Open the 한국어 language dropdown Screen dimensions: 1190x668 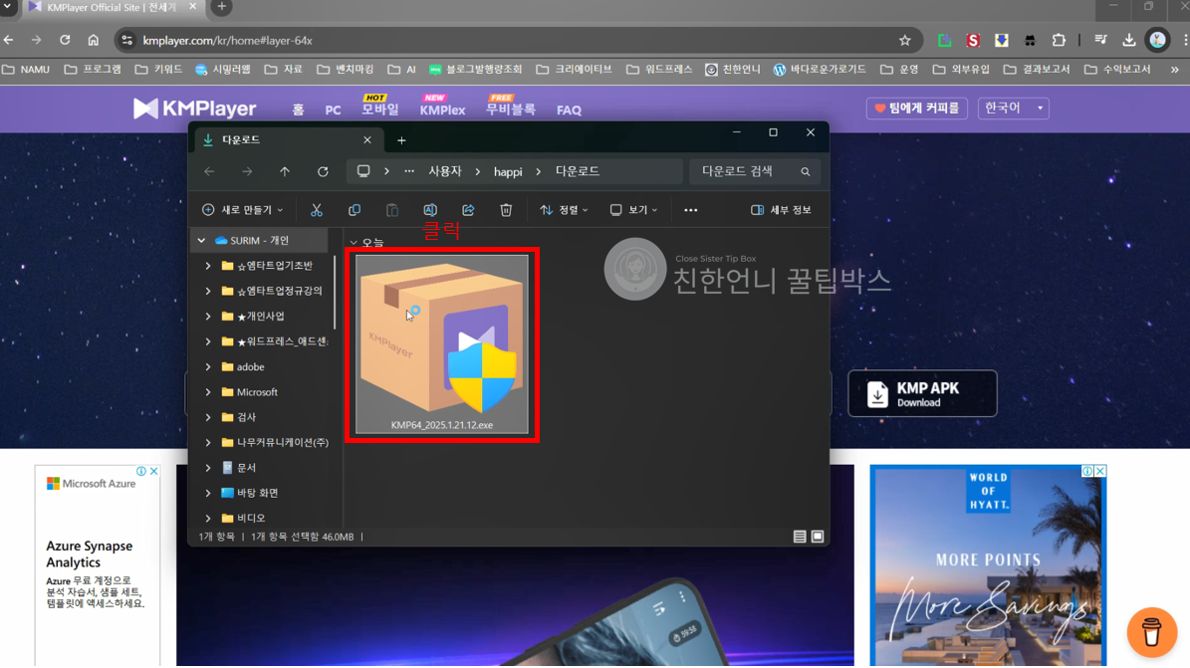pos(1013,108)
